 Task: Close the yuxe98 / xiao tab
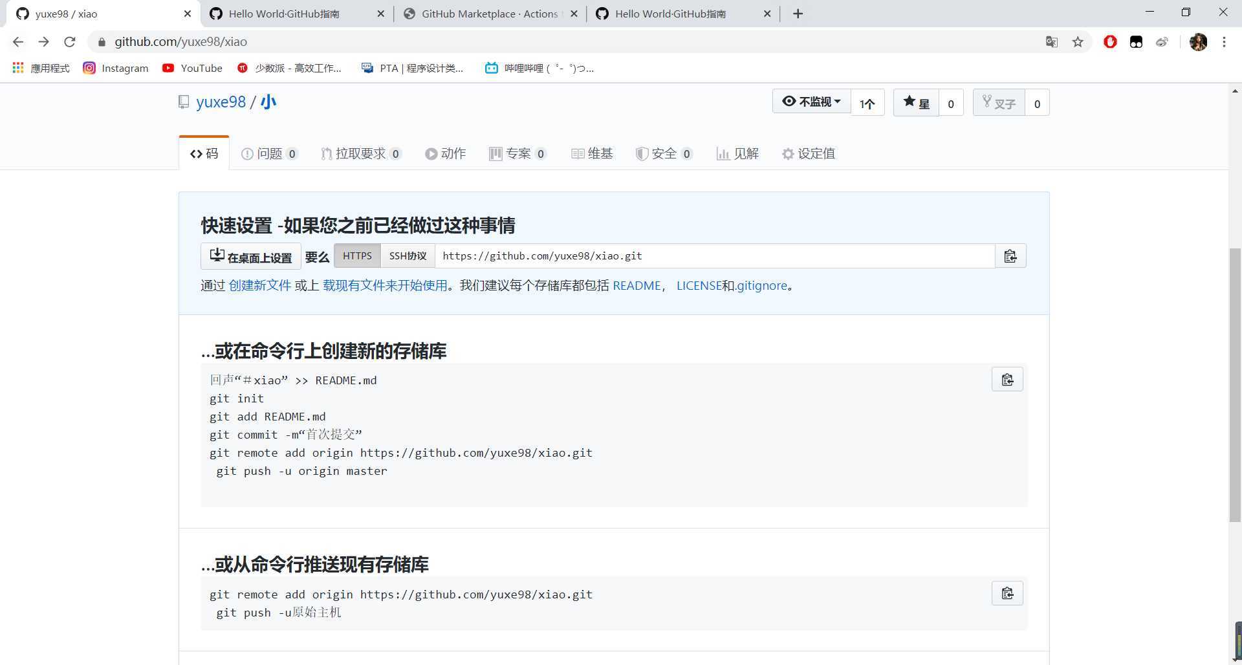(x=188, y=14)
